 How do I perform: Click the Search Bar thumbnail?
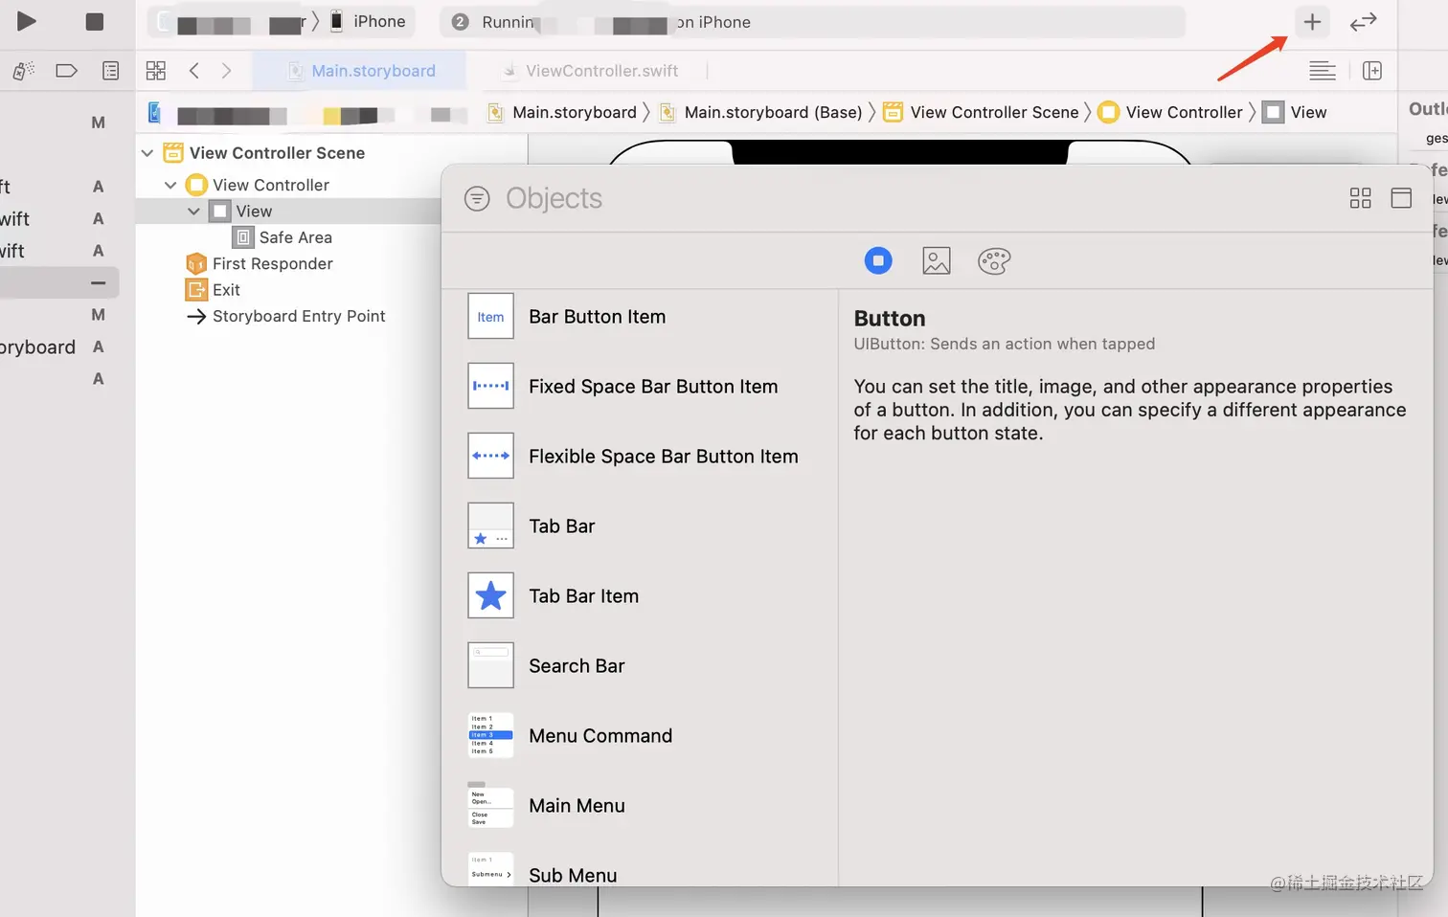pos(490,665)
